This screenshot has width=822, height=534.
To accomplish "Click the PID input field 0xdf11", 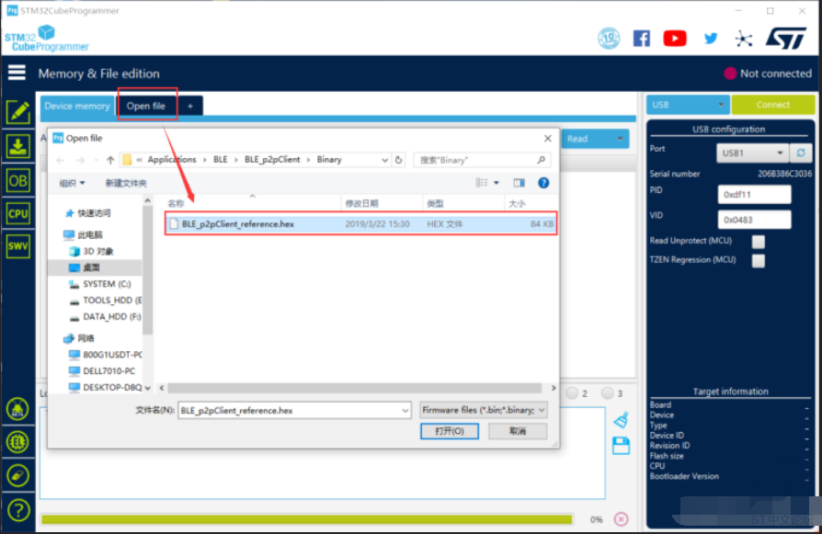I will tap(754, 195).
